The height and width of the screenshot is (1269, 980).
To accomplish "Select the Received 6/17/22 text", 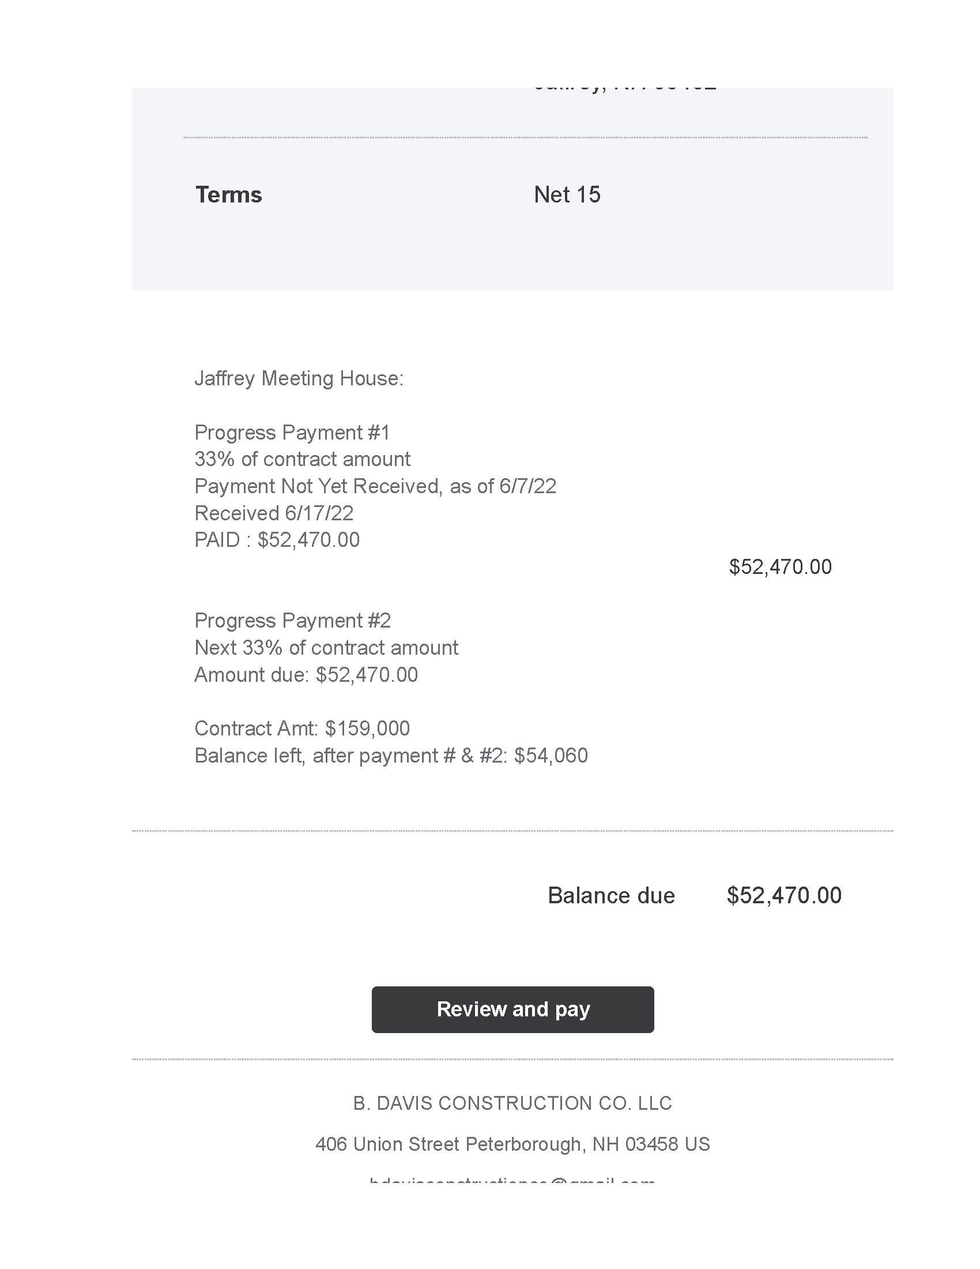I will [x=274, y=513].
